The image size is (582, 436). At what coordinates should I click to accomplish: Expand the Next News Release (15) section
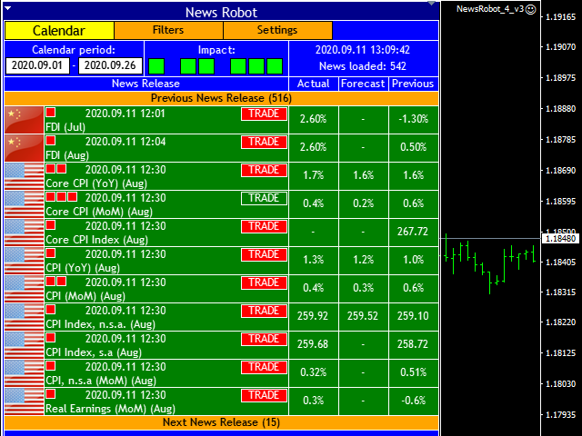[221, 422]
